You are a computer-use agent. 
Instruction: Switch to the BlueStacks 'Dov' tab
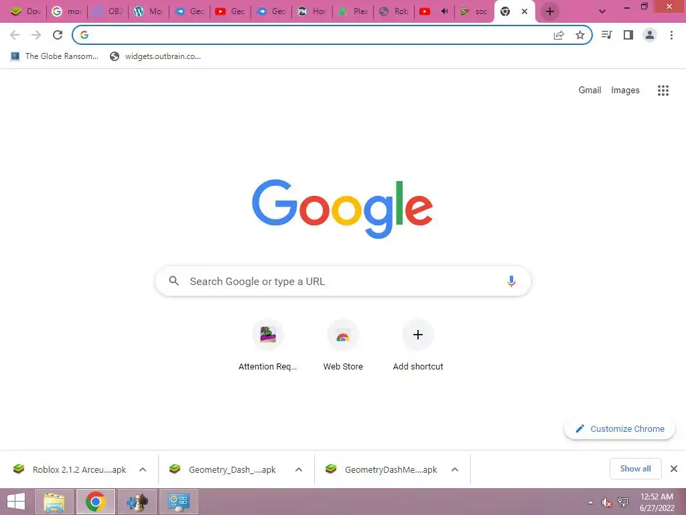(25, 11)
